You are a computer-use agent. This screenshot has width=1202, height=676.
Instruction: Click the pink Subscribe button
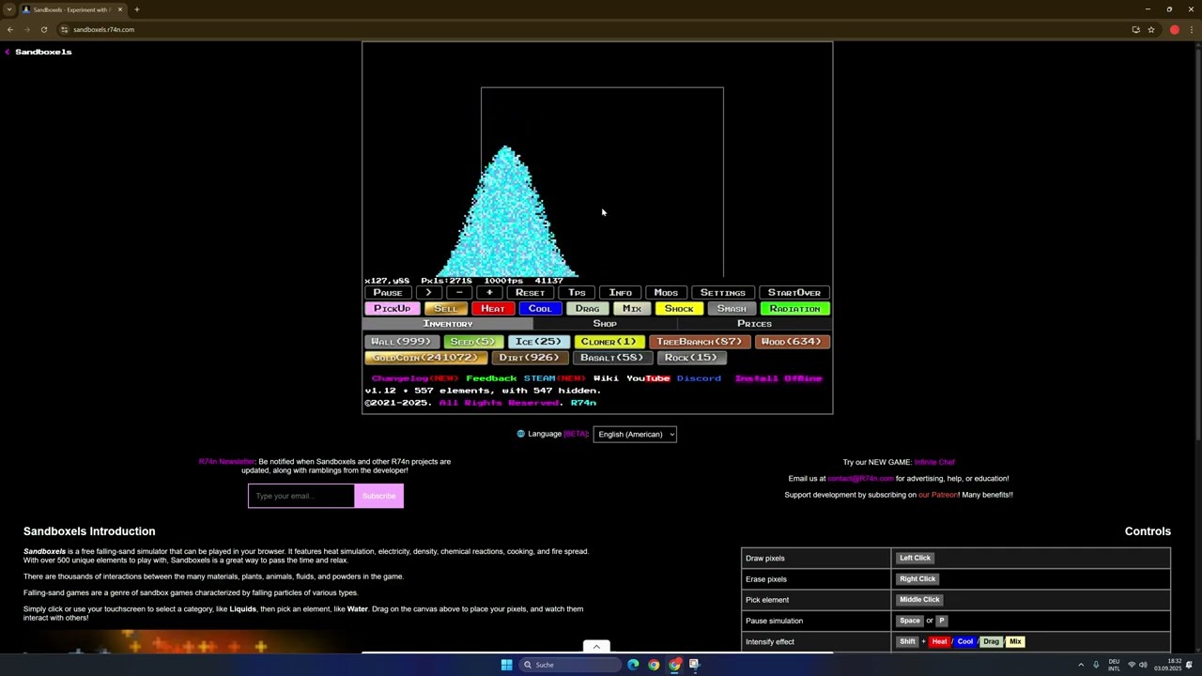coord(379,496)
